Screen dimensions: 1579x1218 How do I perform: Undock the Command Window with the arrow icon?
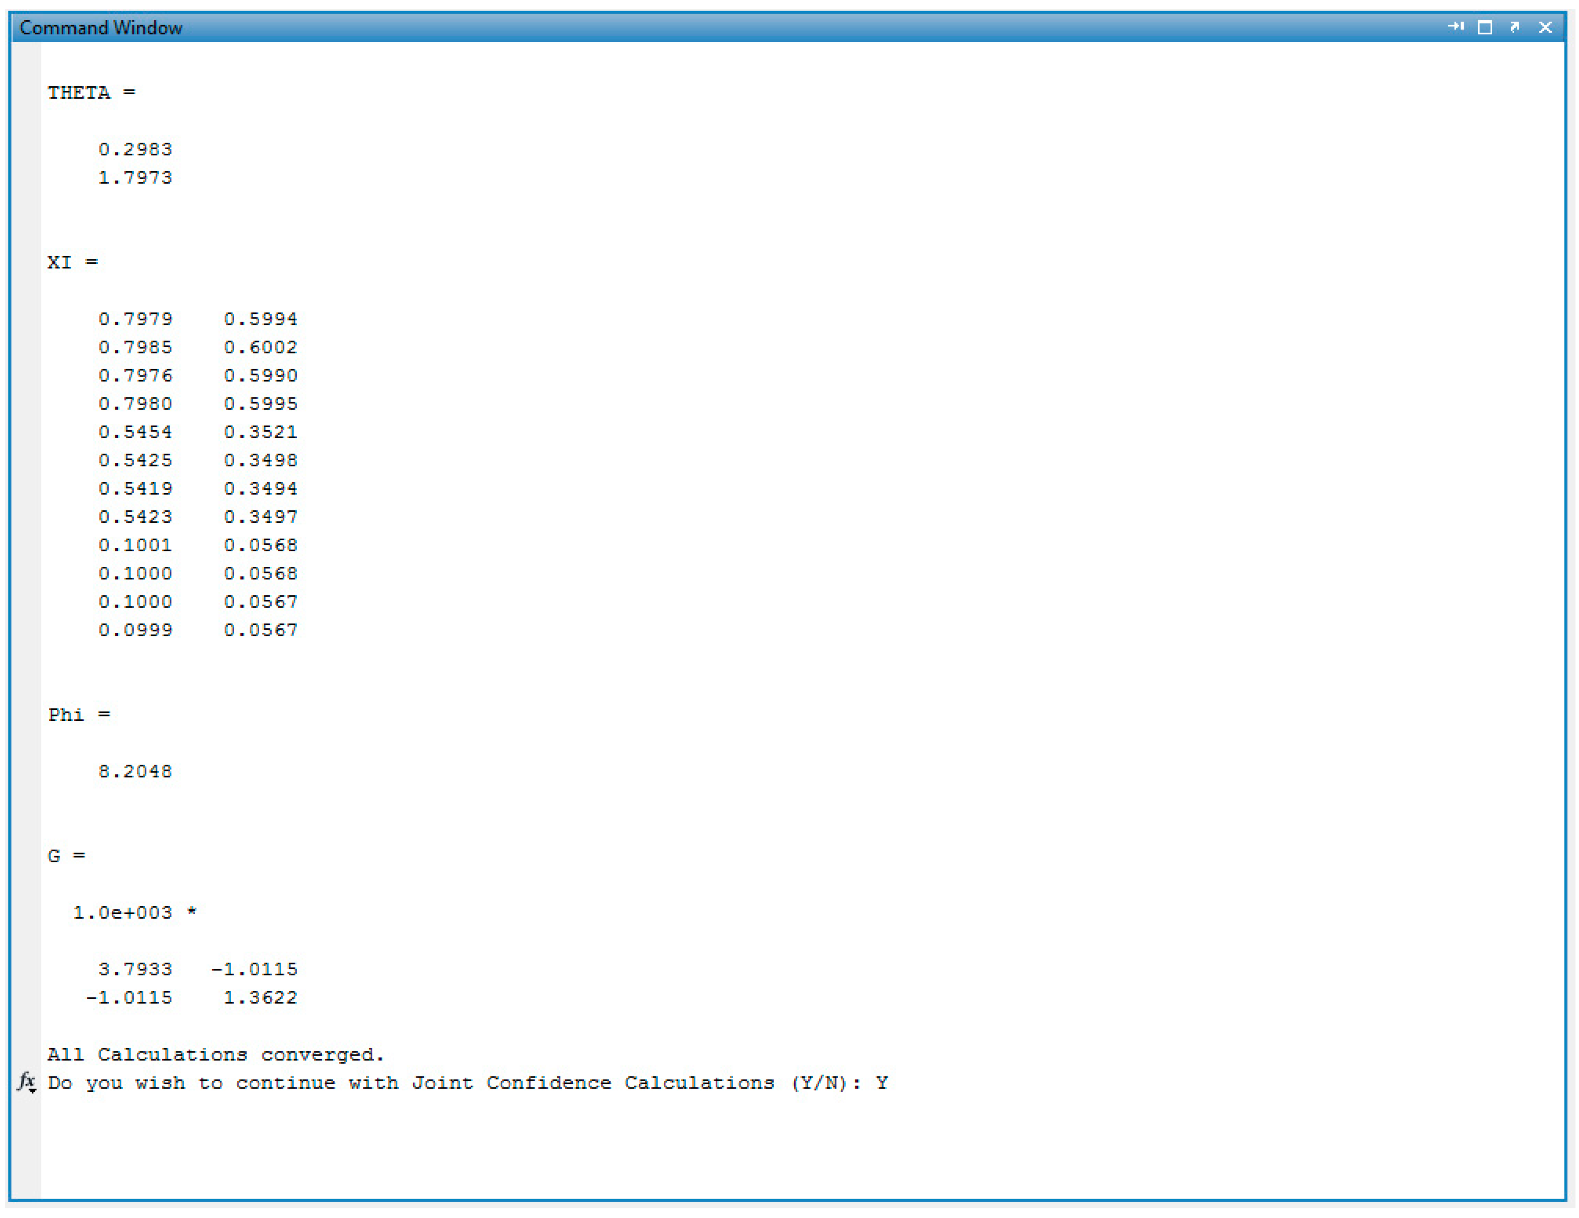[x=1515, y=27]
